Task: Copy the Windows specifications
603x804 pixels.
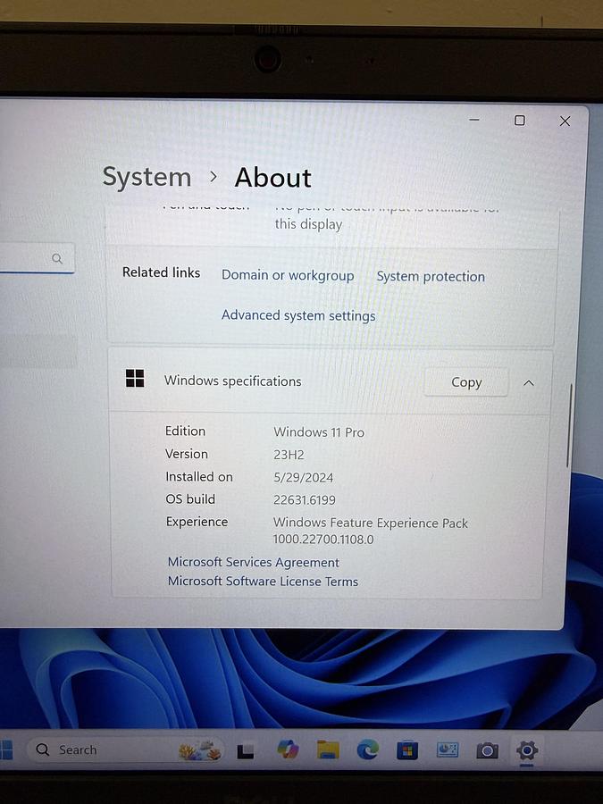Action: [x=466, y=382]
